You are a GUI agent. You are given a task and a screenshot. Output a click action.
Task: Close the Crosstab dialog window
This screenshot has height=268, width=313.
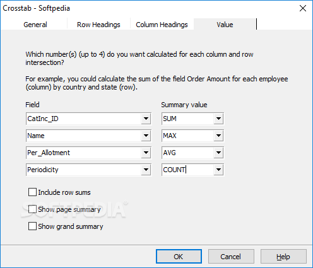(303, 8)
